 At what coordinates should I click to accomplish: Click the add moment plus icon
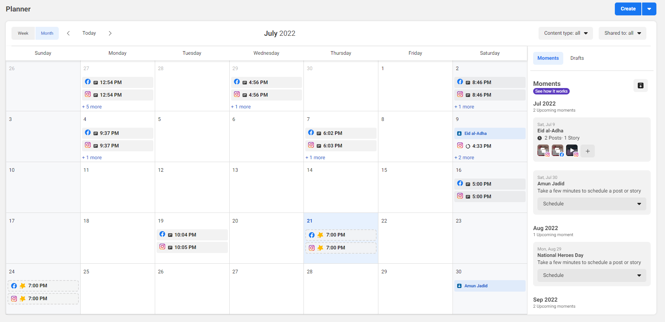(x=640, y=86)
